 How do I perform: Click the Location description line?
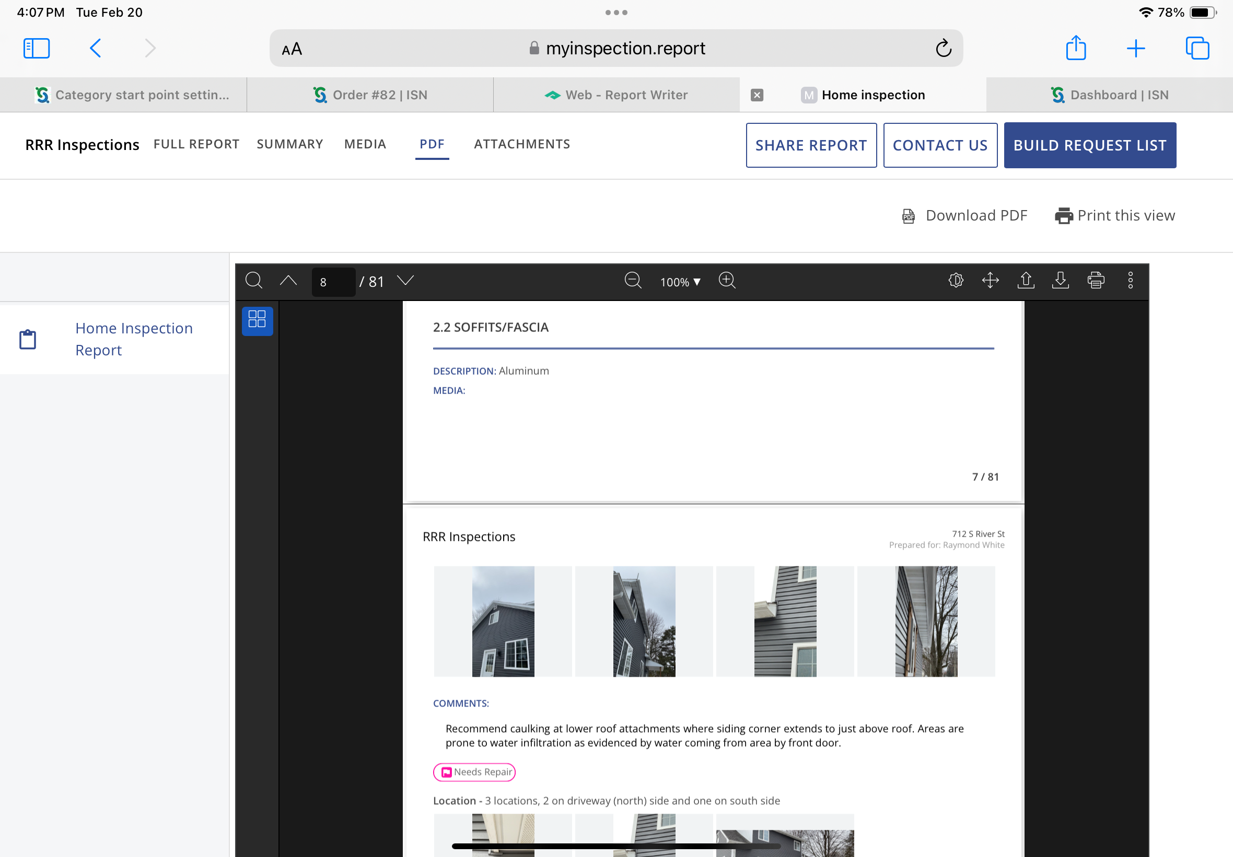(606, 801)
